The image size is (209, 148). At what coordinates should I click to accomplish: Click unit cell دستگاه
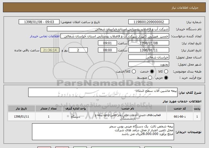click(75, 116)
